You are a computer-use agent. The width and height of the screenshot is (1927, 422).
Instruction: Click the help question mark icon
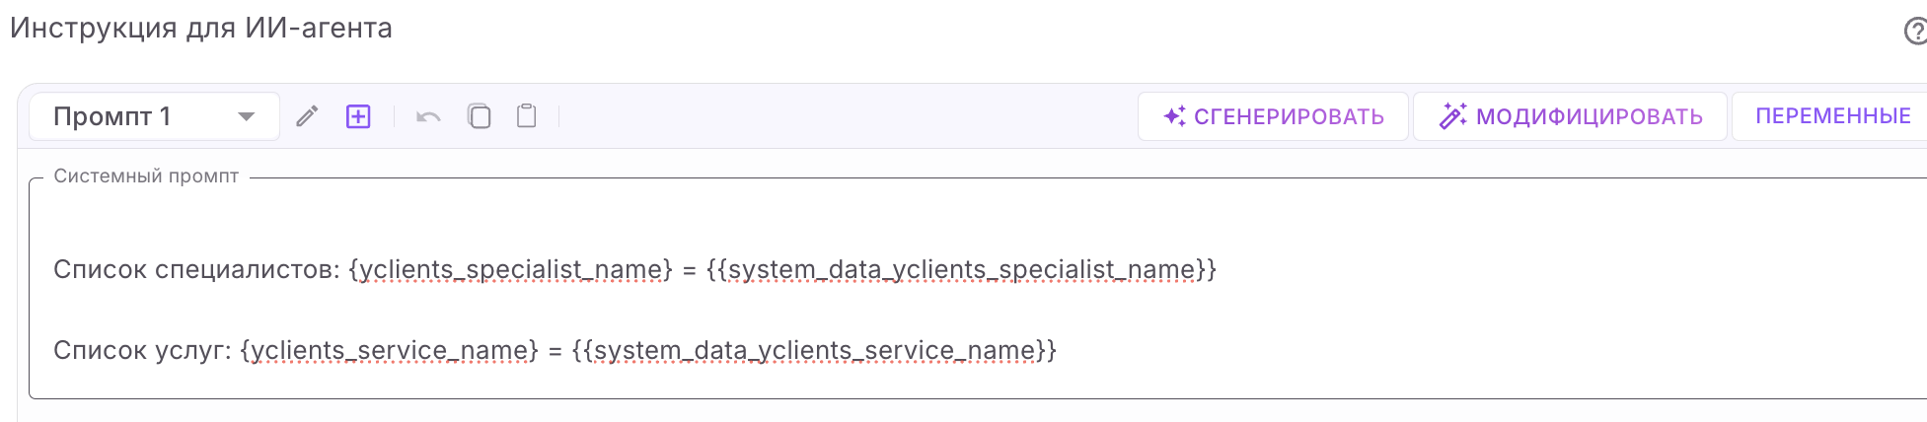(x=1914, y=32)
